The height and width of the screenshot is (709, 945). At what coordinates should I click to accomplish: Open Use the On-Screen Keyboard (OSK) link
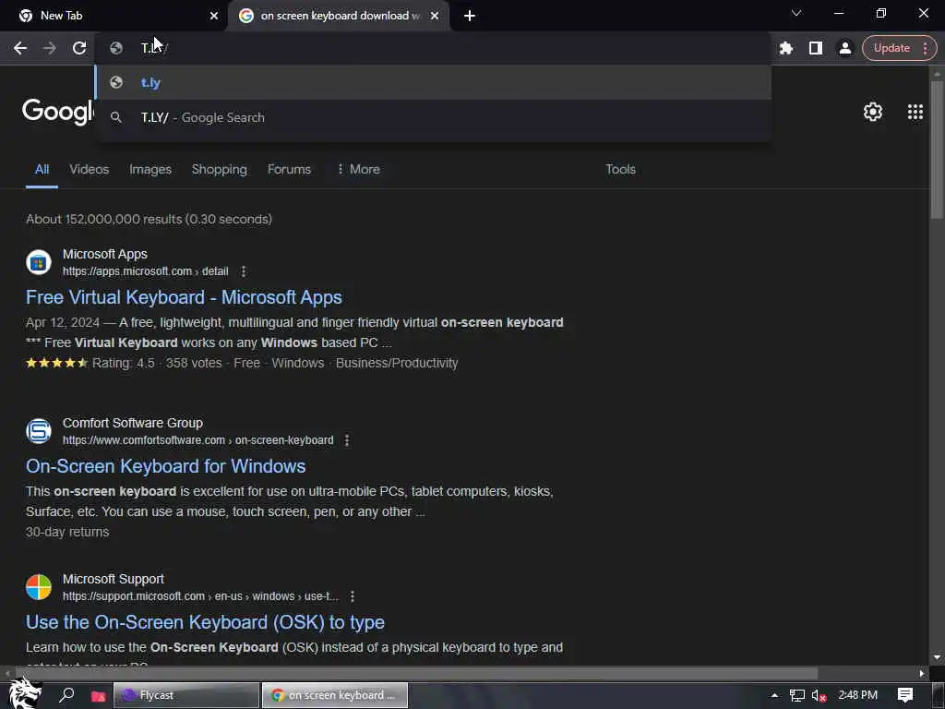point(205,622)
